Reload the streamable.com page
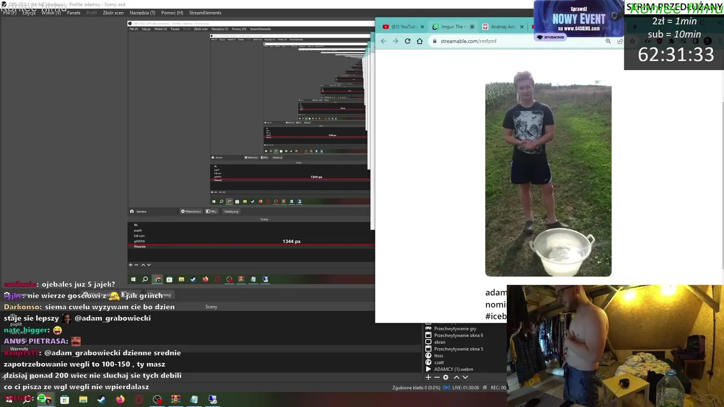The height and width of the screenshot is (407, 724). (407, 41)
